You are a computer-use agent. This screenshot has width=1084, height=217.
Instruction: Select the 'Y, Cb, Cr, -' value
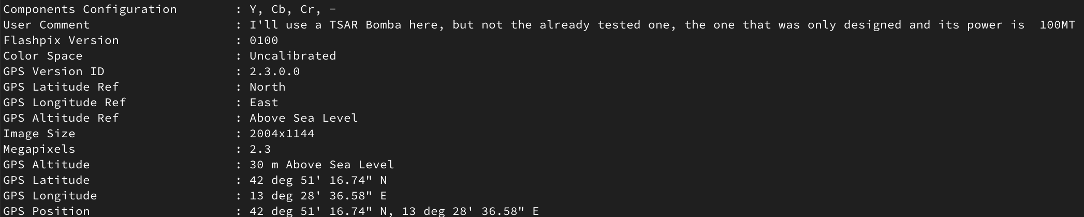click(x=292, y=9)
